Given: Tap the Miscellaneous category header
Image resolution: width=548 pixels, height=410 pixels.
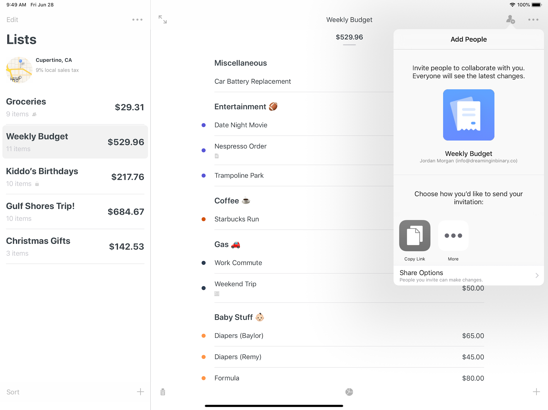Looking at the screenshot, I should coord(241,63).
